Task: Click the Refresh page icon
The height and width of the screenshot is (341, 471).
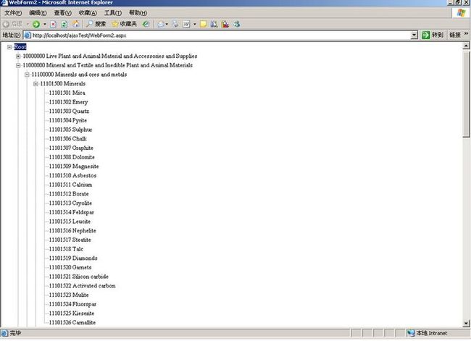Action: (x=64, y=25)
